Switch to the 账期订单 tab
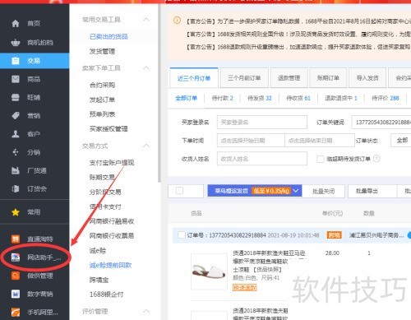Screen dimensions: 411x320 pyautogui.click(x=328, y=78)
